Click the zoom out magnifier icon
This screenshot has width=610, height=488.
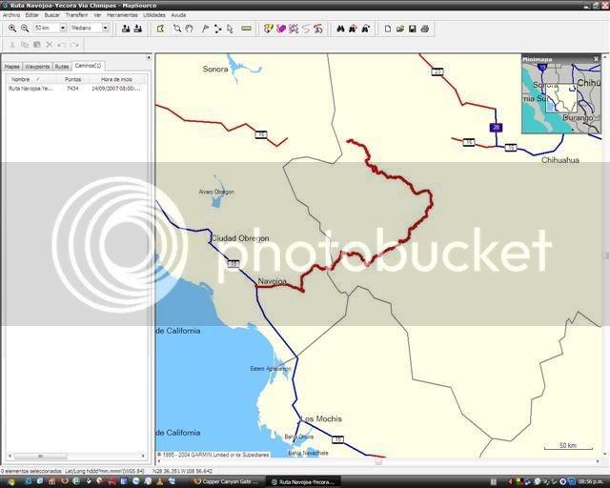[23, 29]
